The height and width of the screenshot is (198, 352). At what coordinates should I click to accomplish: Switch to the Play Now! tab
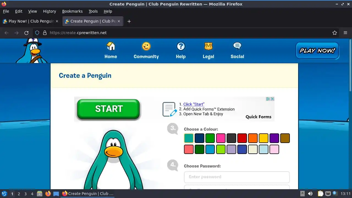(x=31, y=21)
